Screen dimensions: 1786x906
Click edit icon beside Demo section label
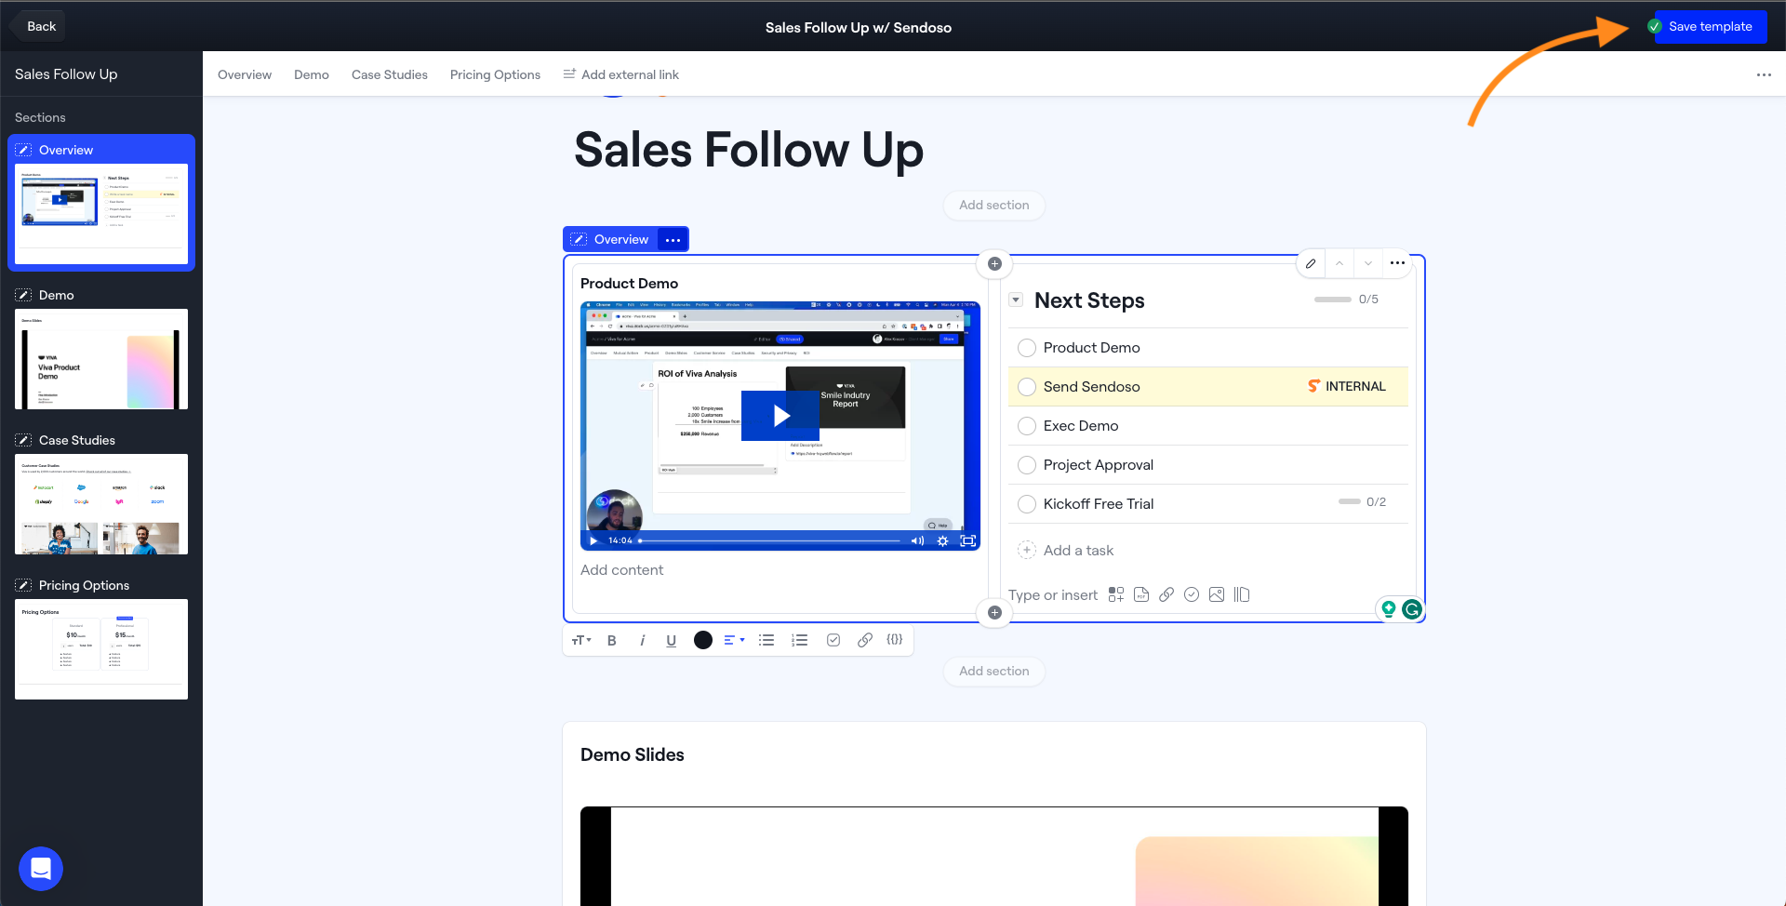pos(23,295)
